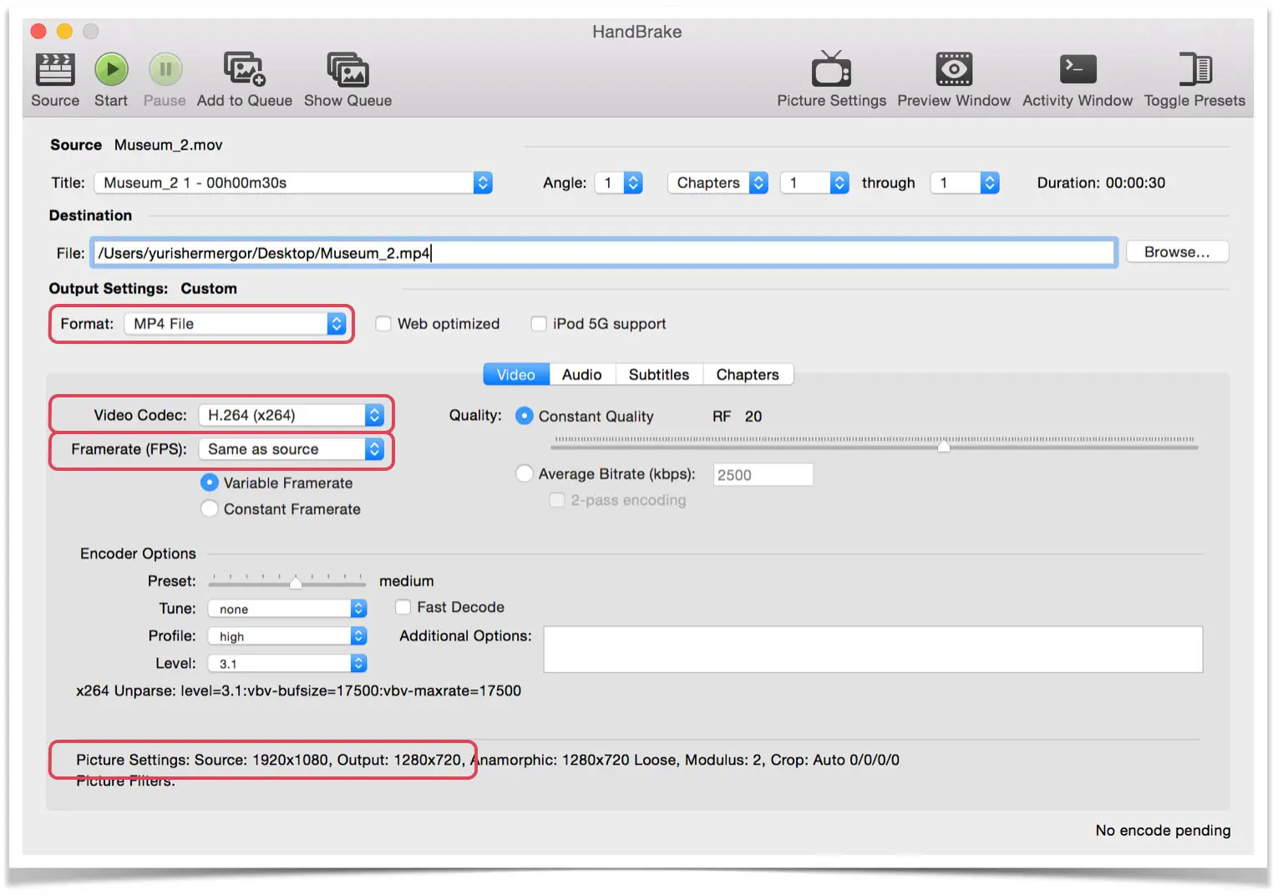Select Constant Framerate radio button
The height and width of the screenshot is (895, 1278).
[210, 508]
